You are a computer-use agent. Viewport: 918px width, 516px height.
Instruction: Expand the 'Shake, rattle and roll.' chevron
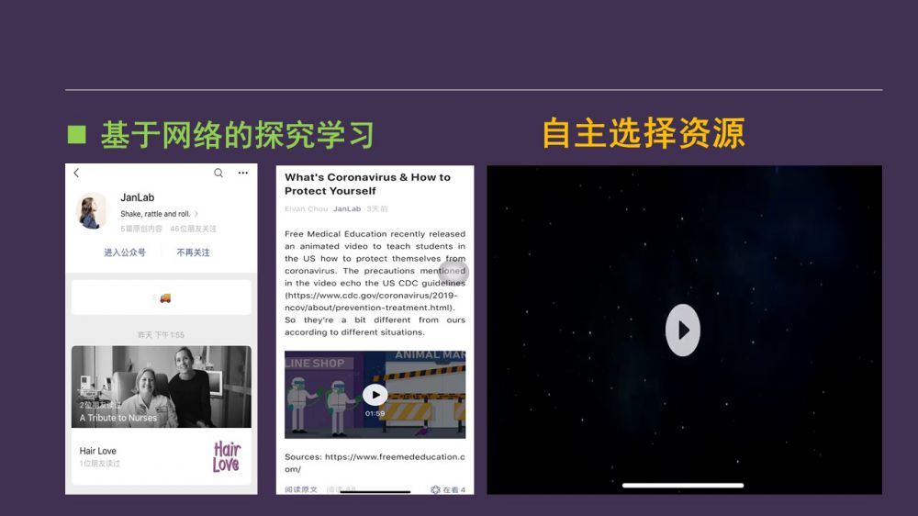(196, 214)
